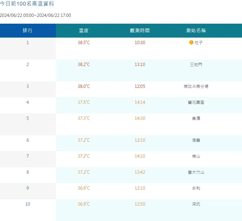Select the station name in the rank 7 row
This screenshot has width=242, height=221.
(196, 156)
